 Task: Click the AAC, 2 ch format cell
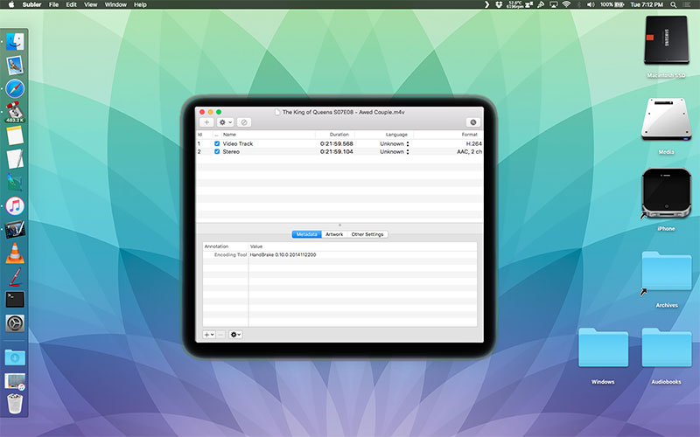pos(469,151)
